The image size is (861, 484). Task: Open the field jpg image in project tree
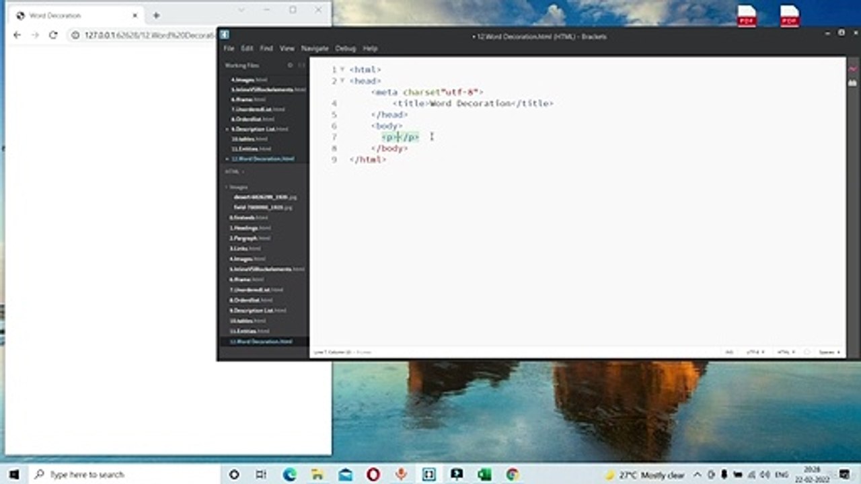coord(263,208)
